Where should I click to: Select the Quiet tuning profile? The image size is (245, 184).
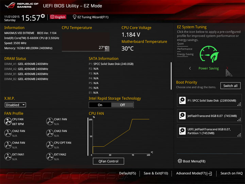pyautogui.click(x=182, y=44)
